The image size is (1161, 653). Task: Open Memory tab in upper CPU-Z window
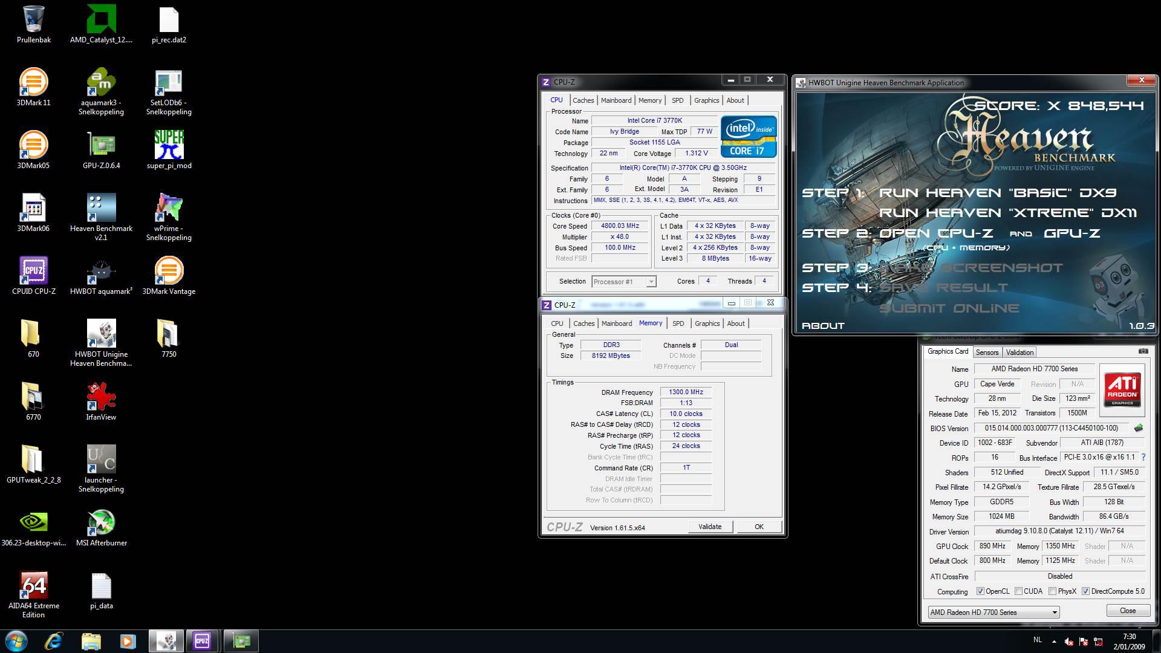[650, 100]
